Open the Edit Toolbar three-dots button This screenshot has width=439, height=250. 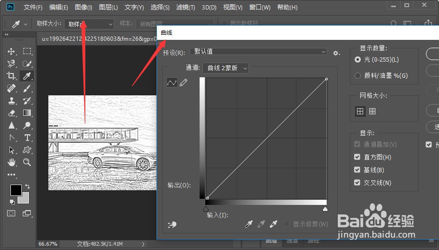click(11, 175)
